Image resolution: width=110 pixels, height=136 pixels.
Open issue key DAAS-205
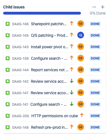pos(21,116)
